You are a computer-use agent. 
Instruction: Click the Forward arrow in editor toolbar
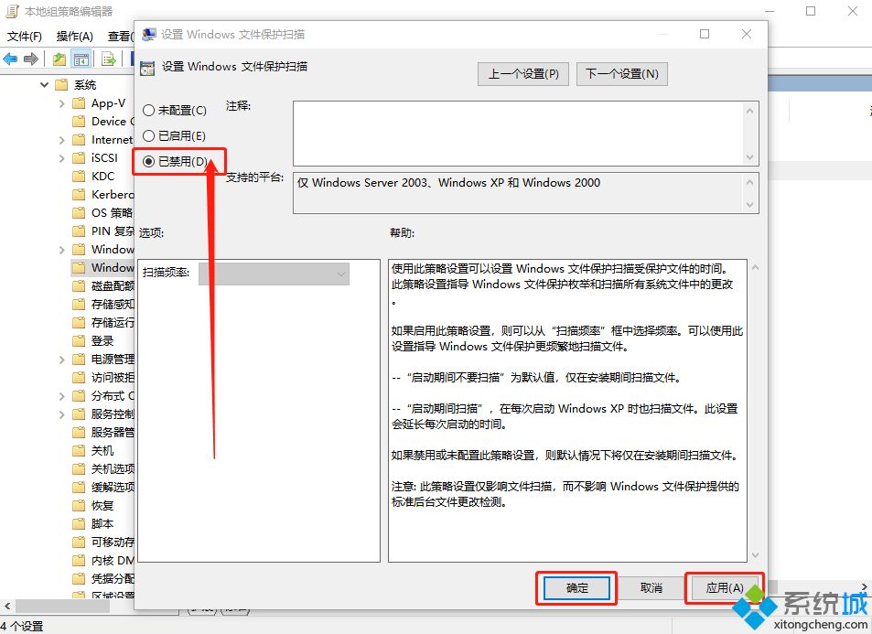[x=30, y=59]
